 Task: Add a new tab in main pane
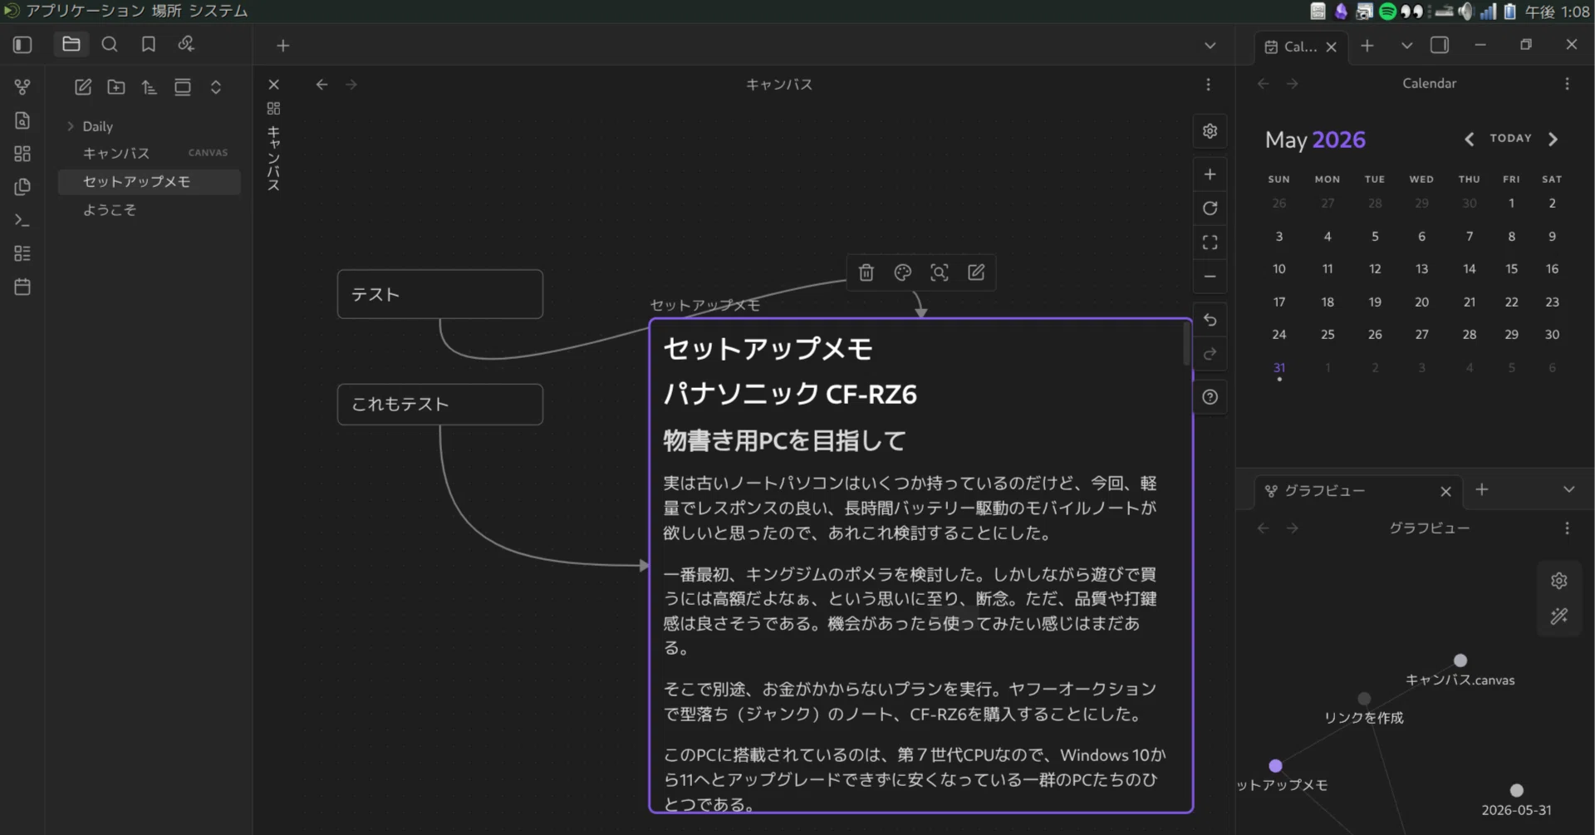tap(282, 46)
